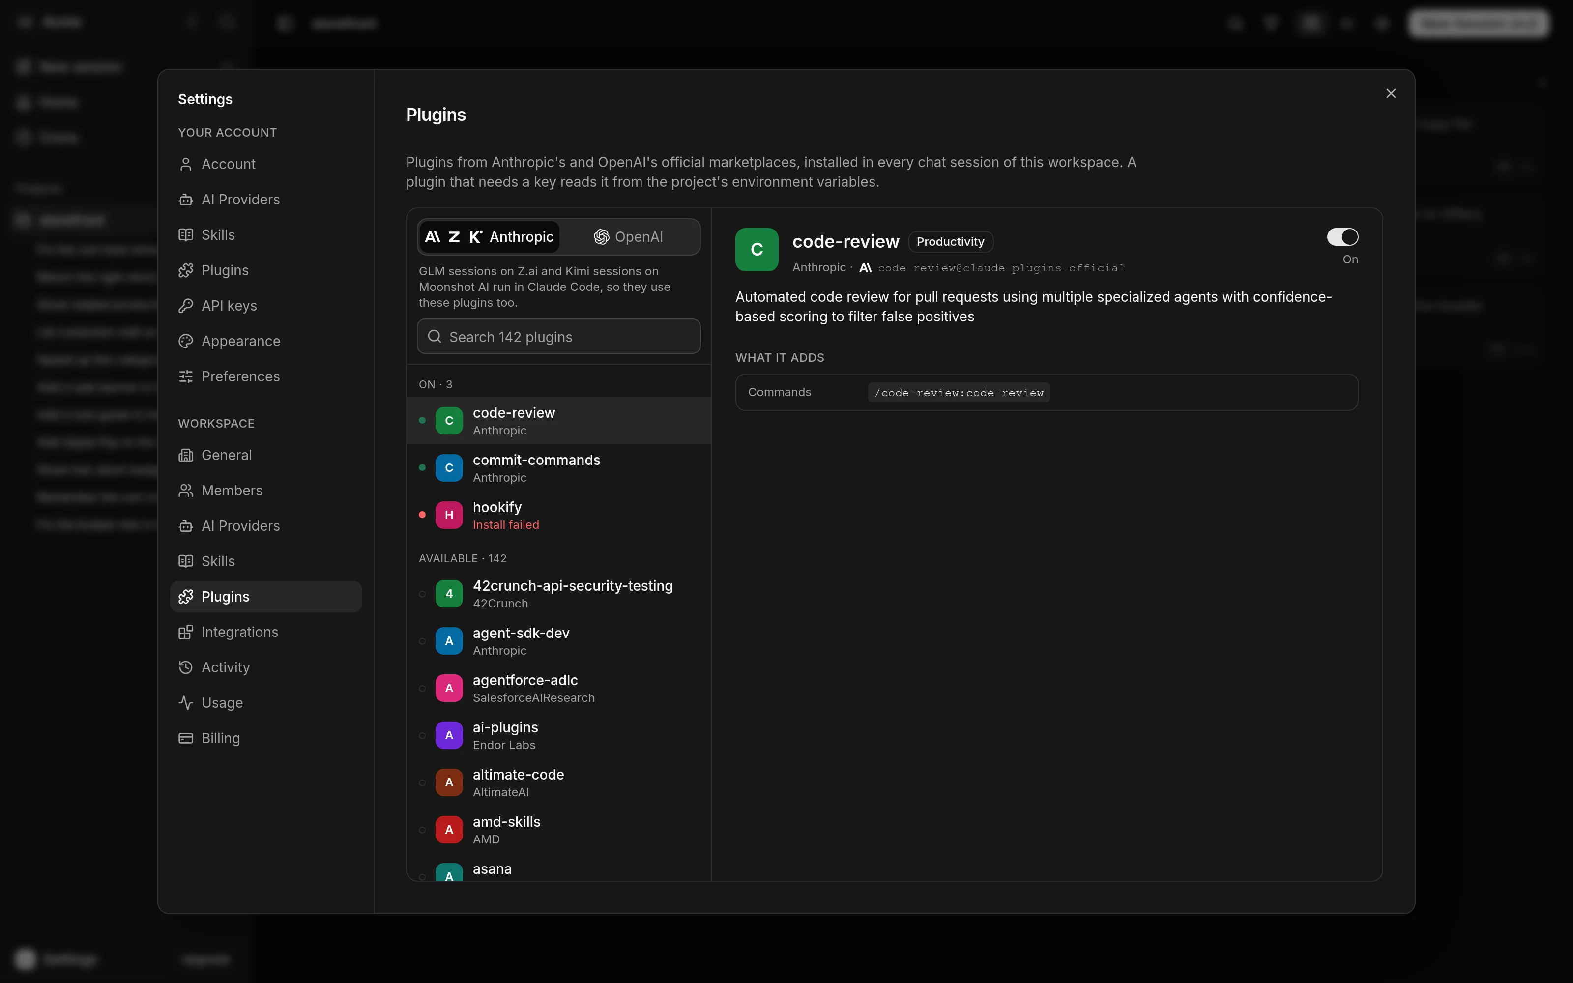Click the Search 142 plugins field
This screenshot has width=1573, height=983.
[x=558, y=336]
